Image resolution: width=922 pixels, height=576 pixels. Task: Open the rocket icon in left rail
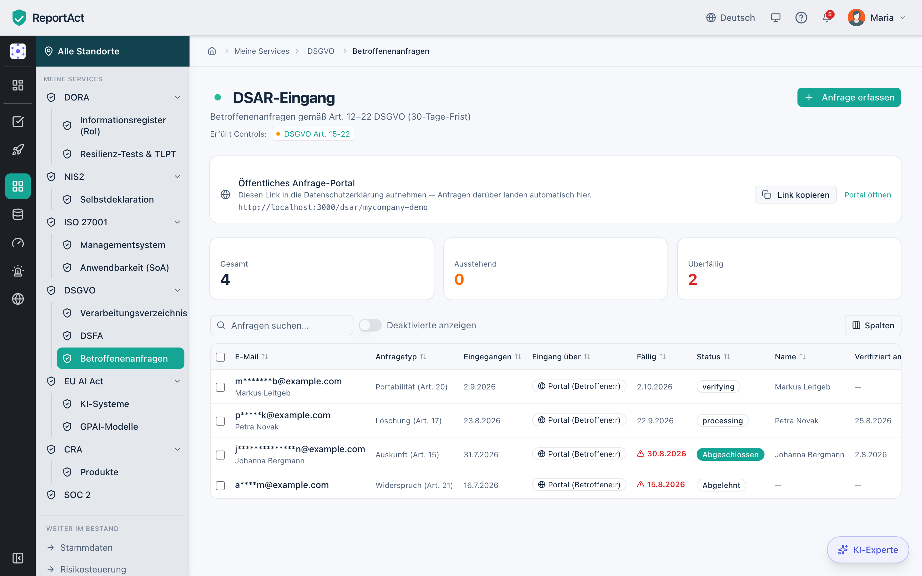(18, 150)
